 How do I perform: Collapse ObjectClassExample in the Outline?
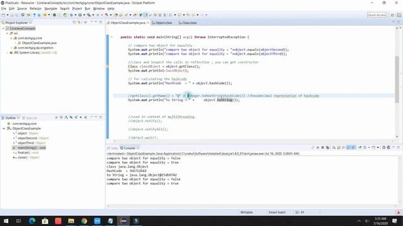(4, 128)
